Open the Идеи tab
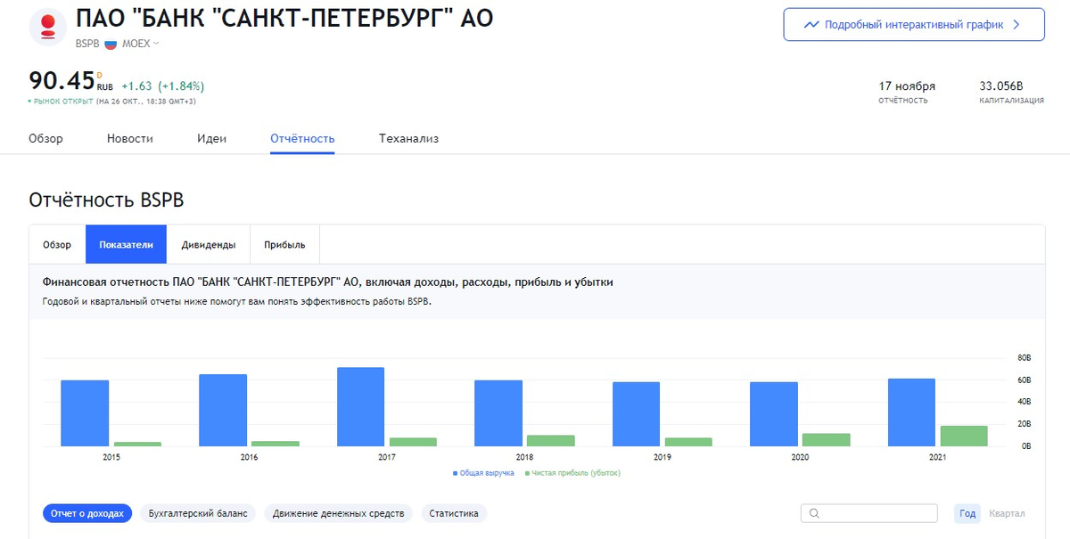The width and height of the screenshot is (1070, 539). (212, 138)
